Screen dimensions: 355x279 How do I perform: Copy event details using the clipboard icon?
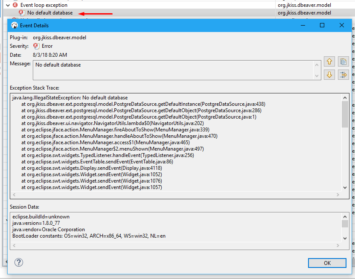(344, 61)
